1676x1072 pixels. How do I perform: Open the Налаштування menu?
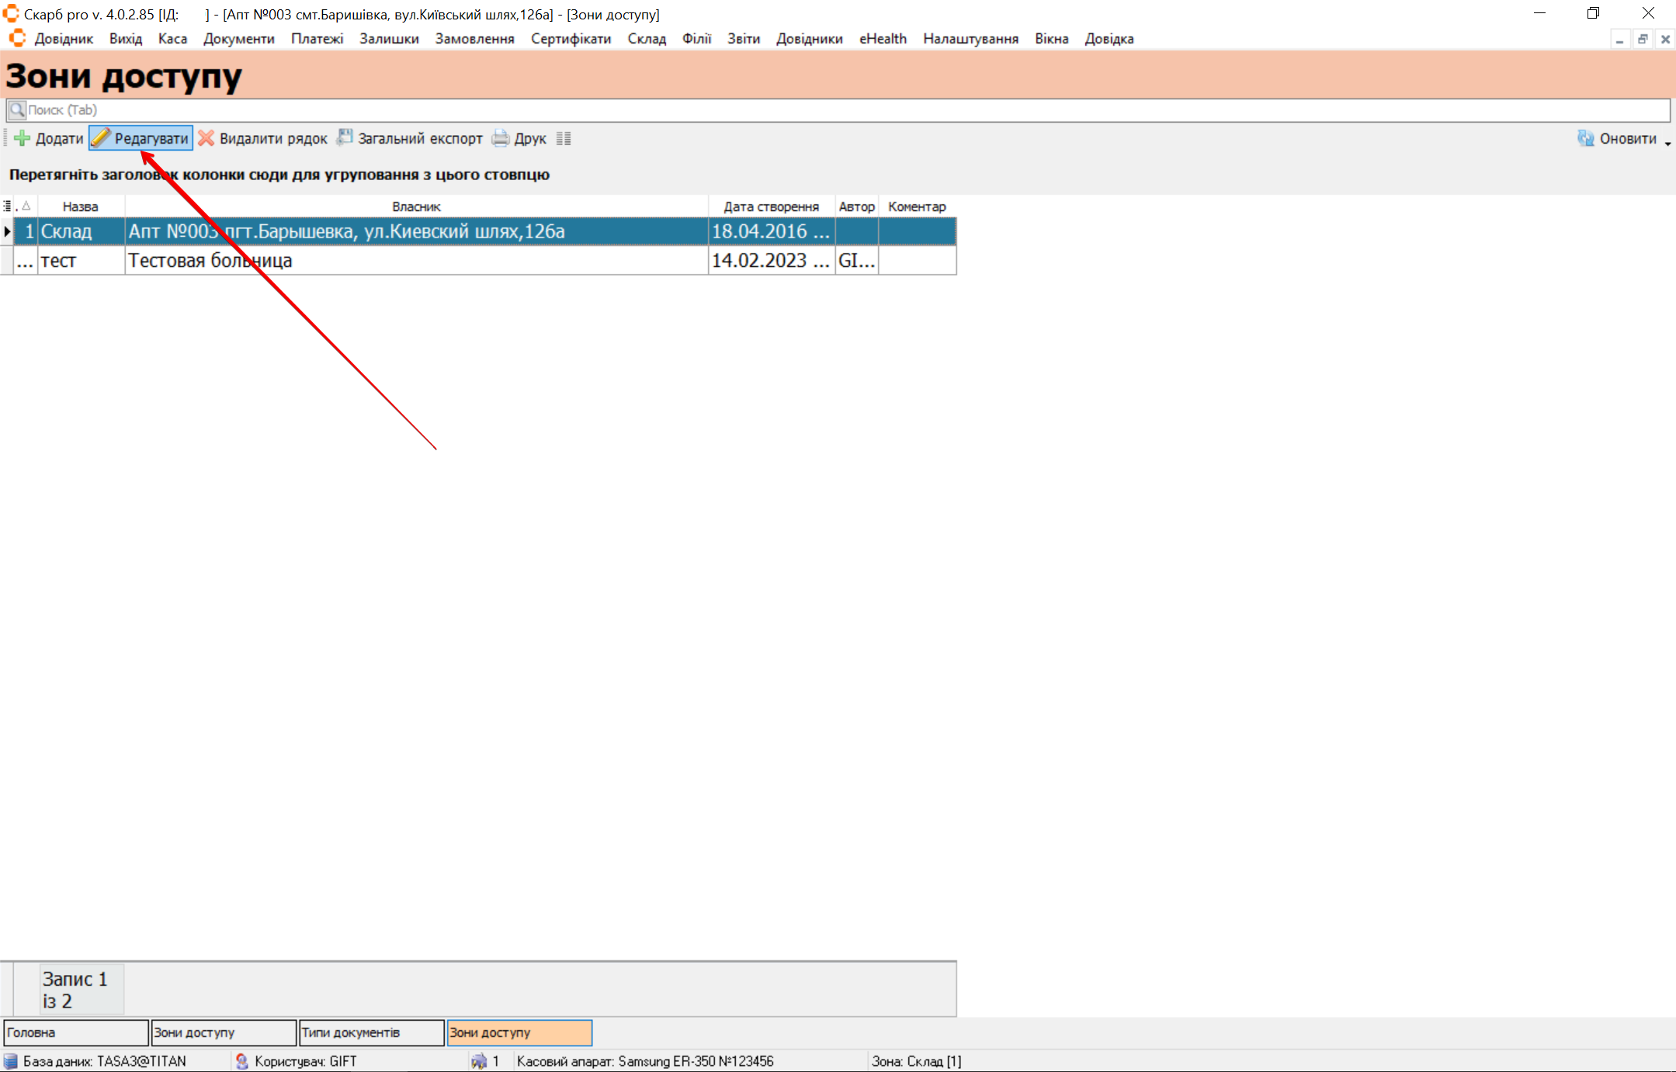(x=970, y=39)
